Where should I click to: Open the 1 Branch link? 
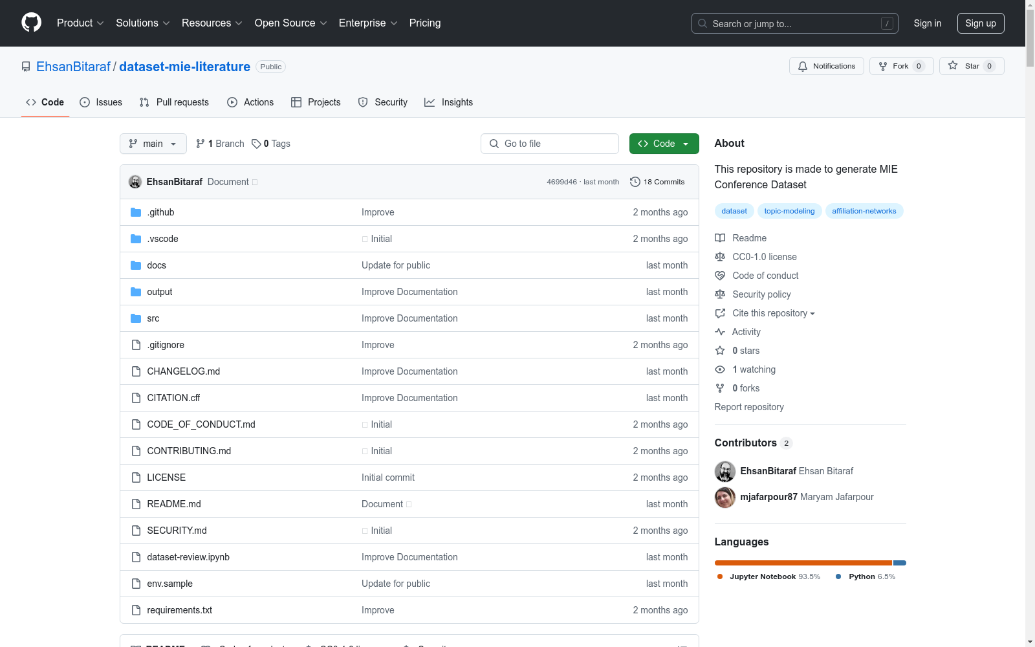click(220, 144)
